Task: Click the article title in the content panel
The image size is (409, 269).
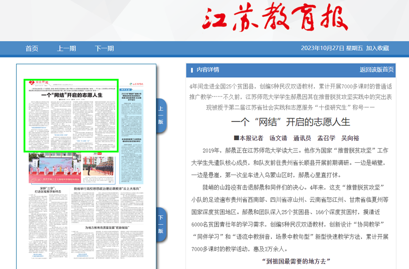Action: coord(290,122)
